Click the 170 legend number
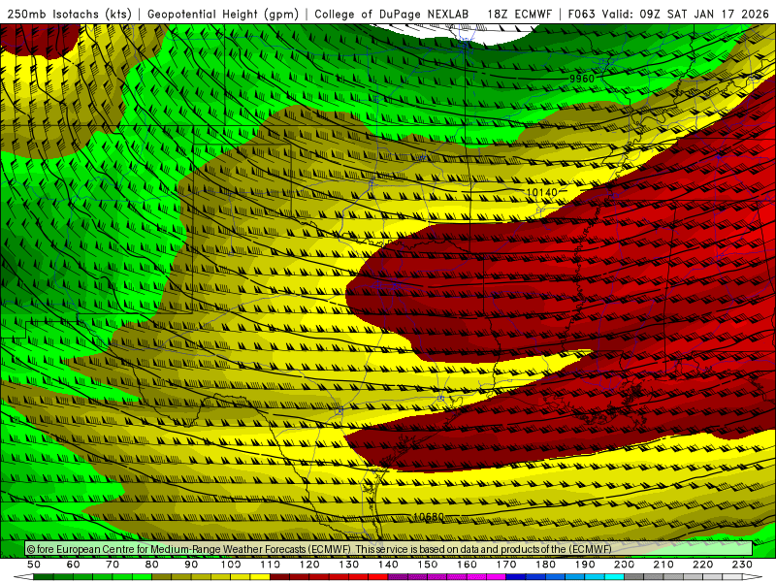Screen dimensions: 776x582 506,565
